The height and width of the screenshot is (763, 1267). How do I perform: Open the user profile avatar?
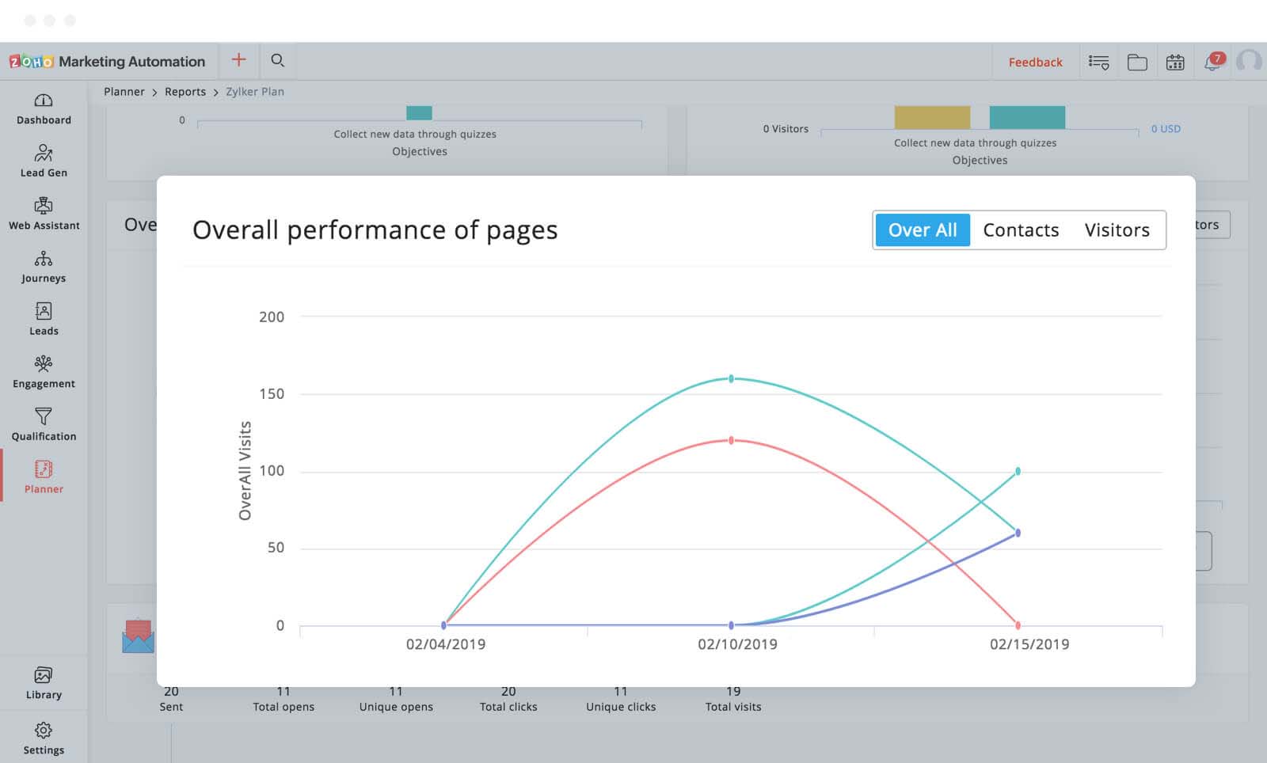click(x=1249, y=62)
